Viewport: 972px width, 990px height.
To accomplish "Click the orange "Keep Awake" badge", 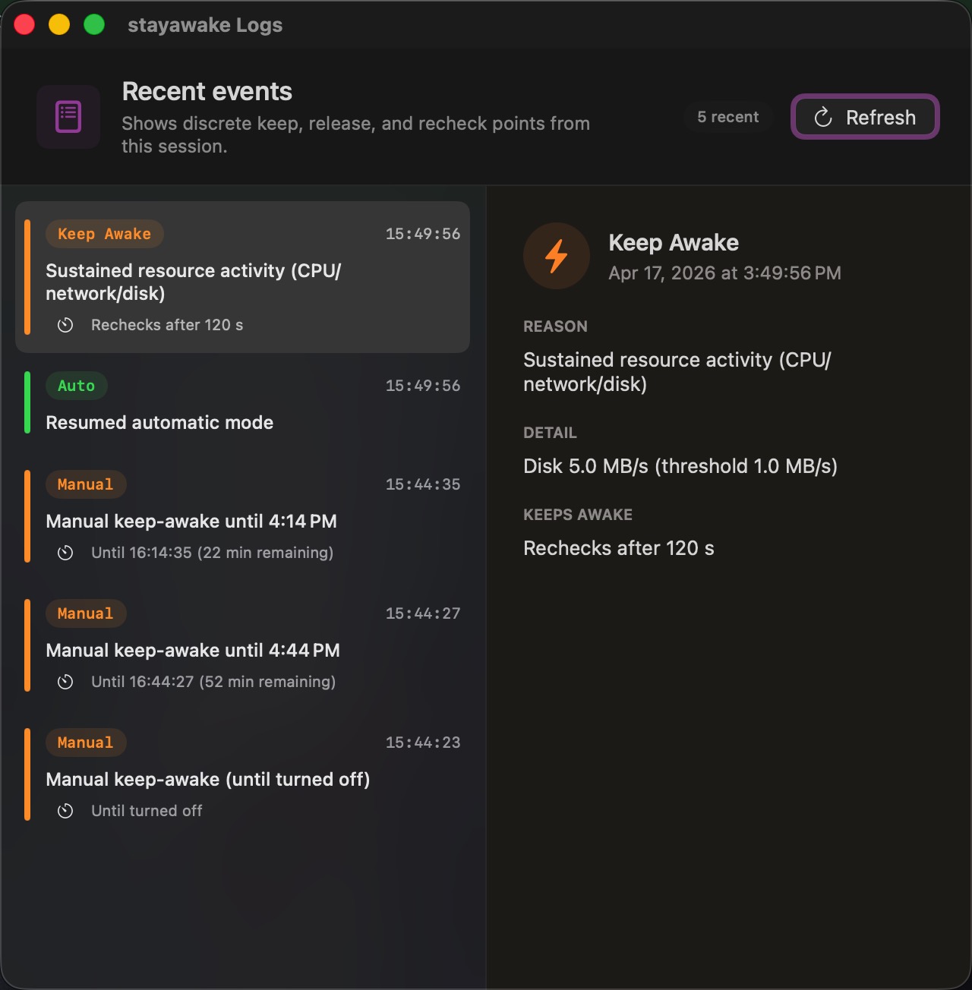I will point(104,234).
